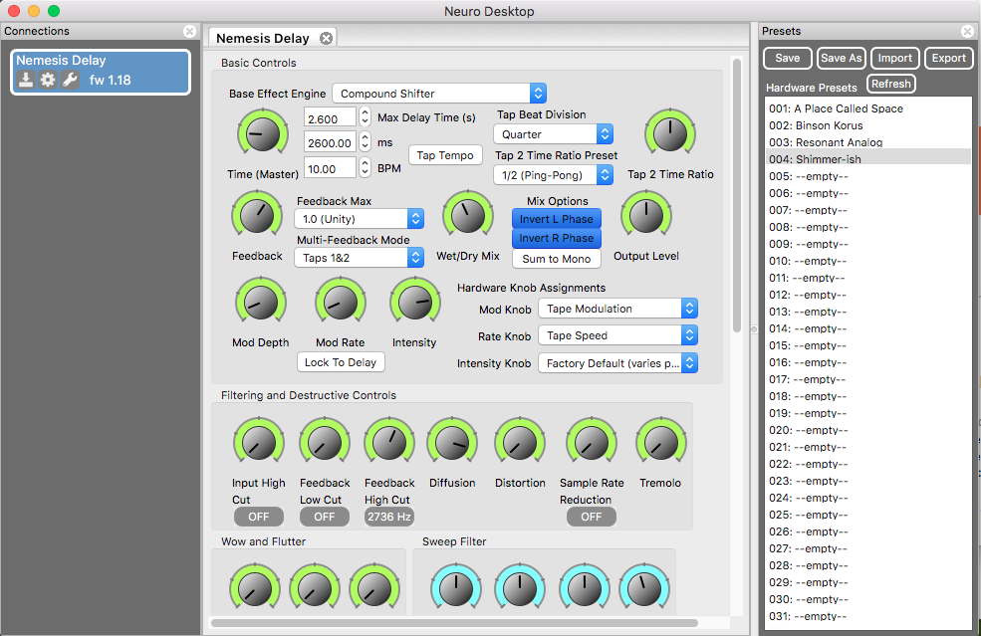Click OFF indicator under Sample Rate Reduction
Screen dimensions: 981x636
pyautogui.click(x=592, y=517)
